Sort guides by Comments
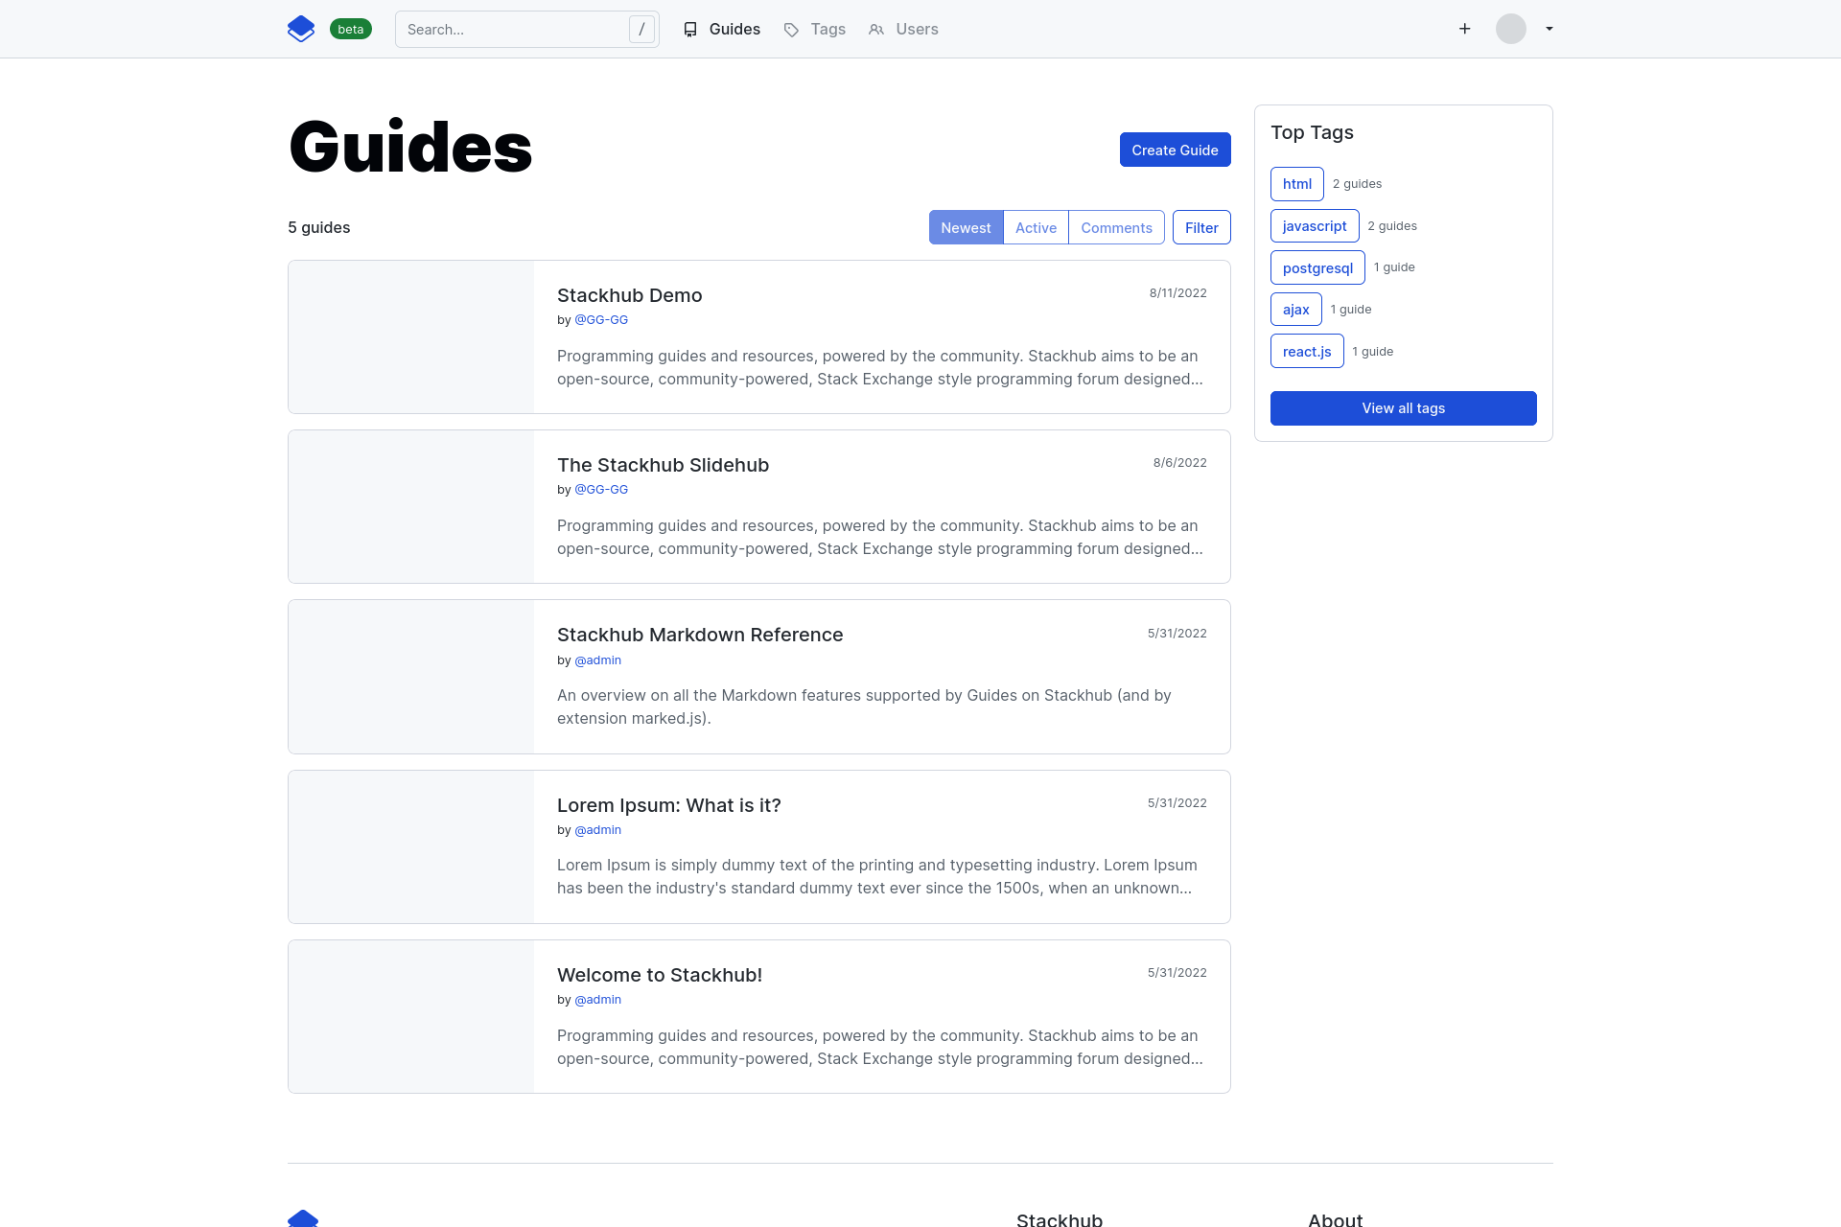The height and width of the screenshot is (1227, 1841). [x=1116, y=227]
